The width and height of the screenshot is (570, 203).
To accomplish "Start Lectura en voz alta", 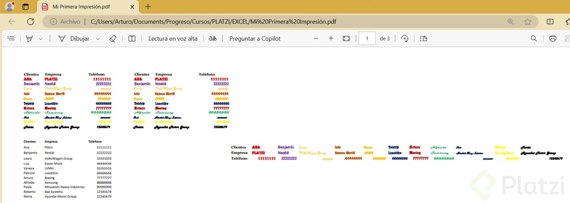I will point(173,38).
